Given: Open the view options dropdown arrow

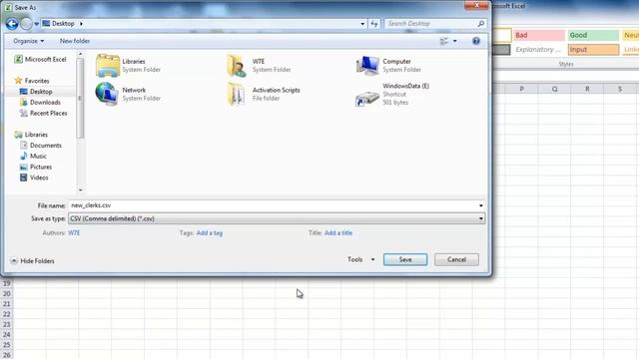Looking at the screenshot, I should (455, 41).
